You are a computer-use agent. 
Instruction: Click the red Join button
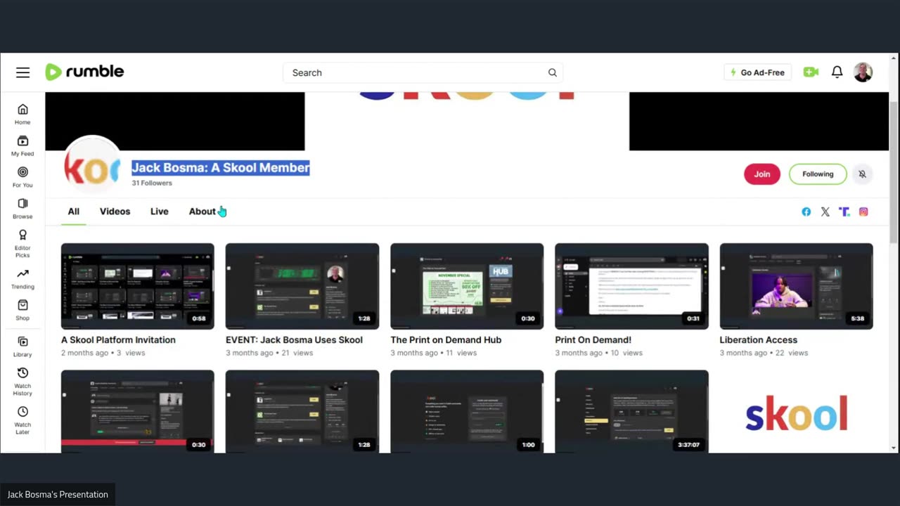762,174
